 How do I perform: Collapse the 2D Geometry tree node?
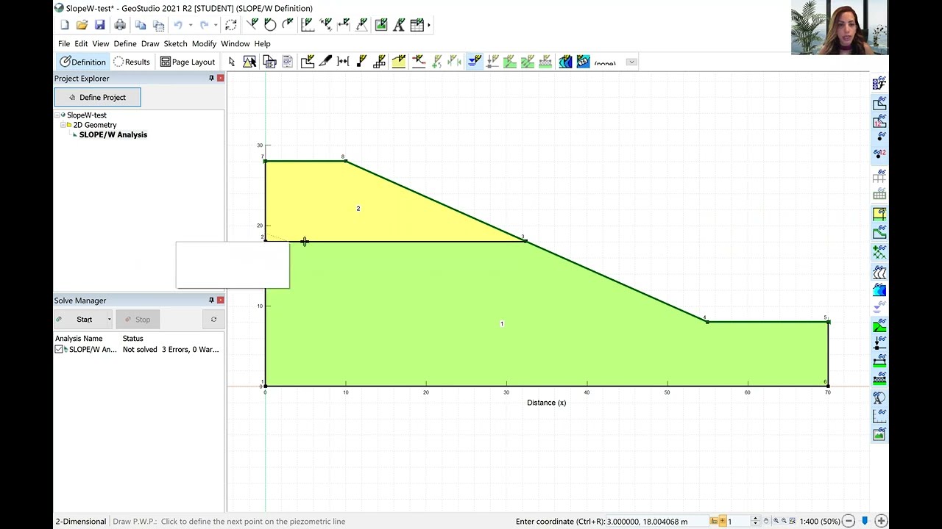coord(63,125)
